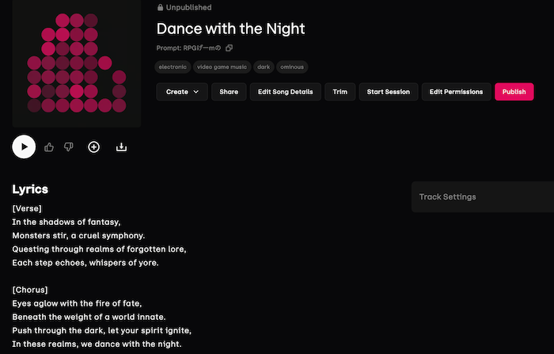This screenshot has height=354, width=554.
Task: Download the track using the download icon
Action: coord(122,147)
